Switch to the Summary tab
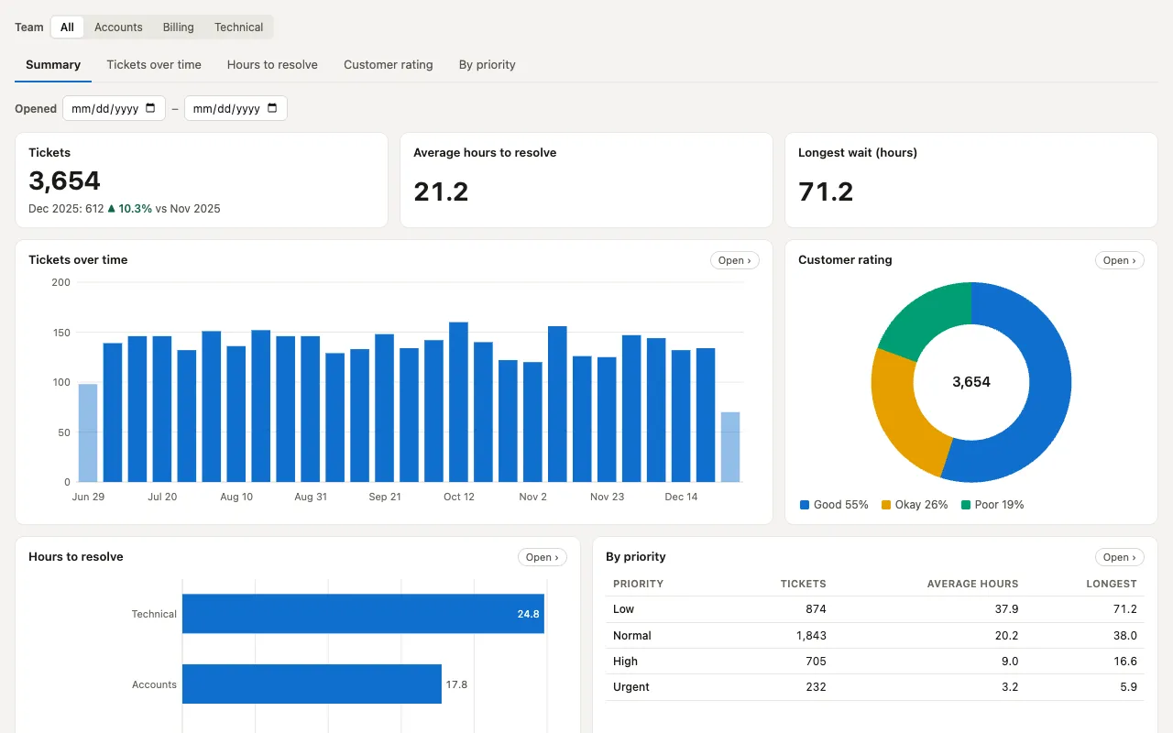1173x733 pixels. click(53, 65)
